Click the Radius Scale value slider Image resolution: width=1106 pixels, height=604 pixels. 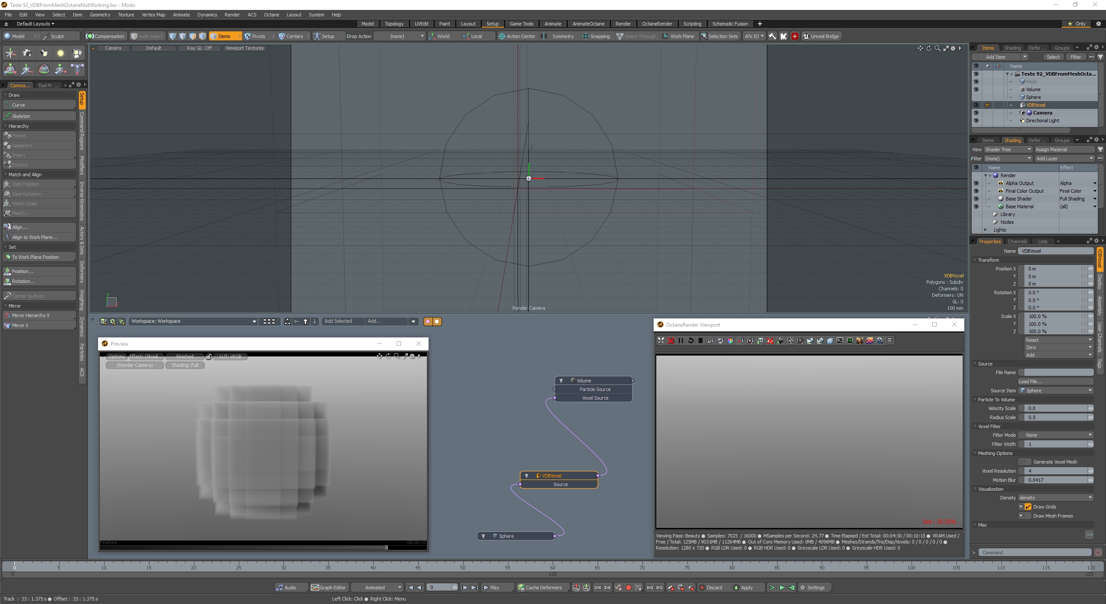(1055, 417)
